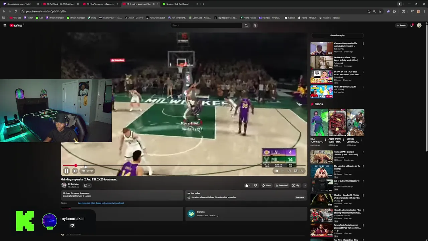Open NEW SIMPSONS SEASON live video
Viewport: 428px width, 241px height.
322,92
